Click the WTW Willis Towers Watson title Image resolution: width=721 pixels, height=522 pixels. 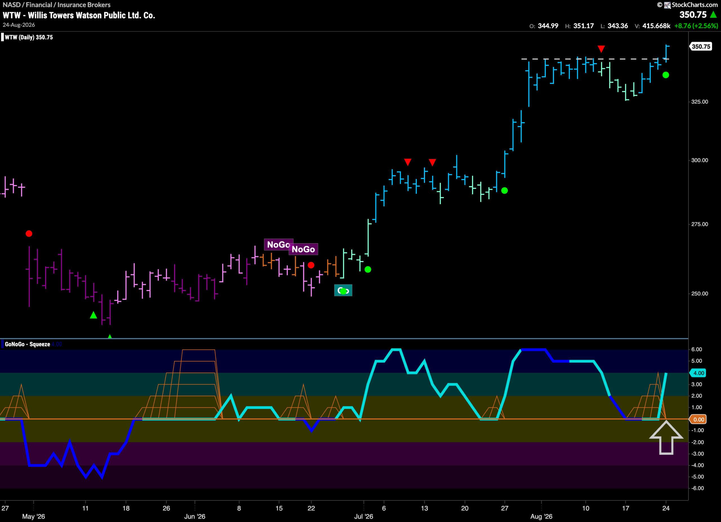[79, 15]
